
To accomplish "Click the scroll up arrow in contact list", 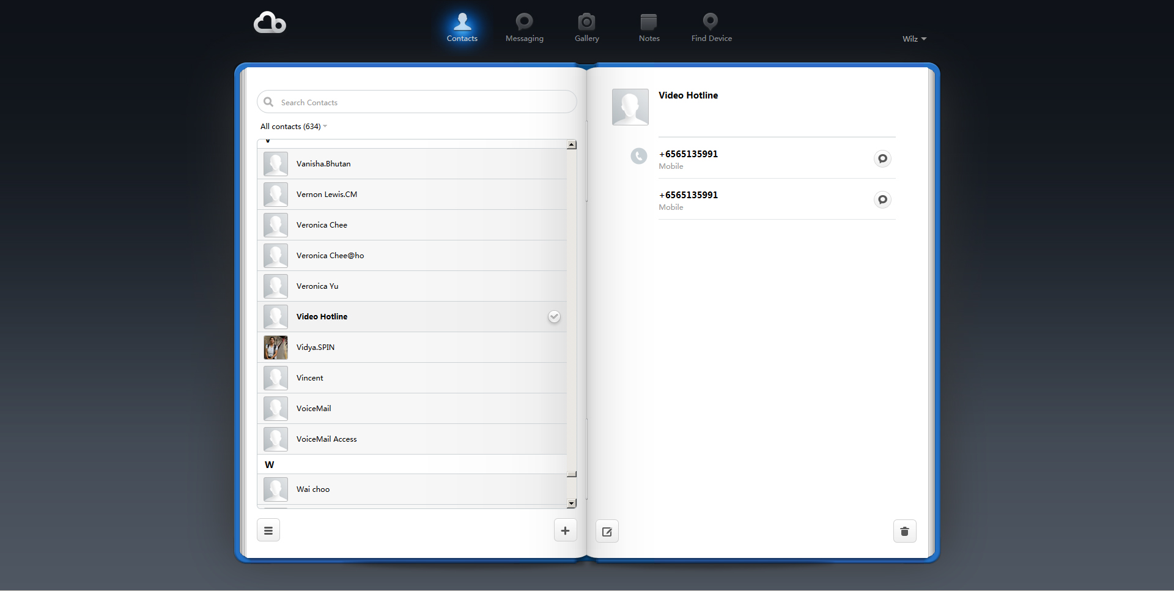I will point(572,145).
